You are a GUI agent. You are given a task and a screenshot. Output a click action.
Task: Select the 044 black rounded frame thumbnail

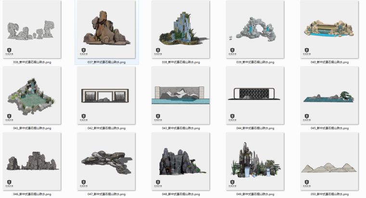(x=255, y=96)
